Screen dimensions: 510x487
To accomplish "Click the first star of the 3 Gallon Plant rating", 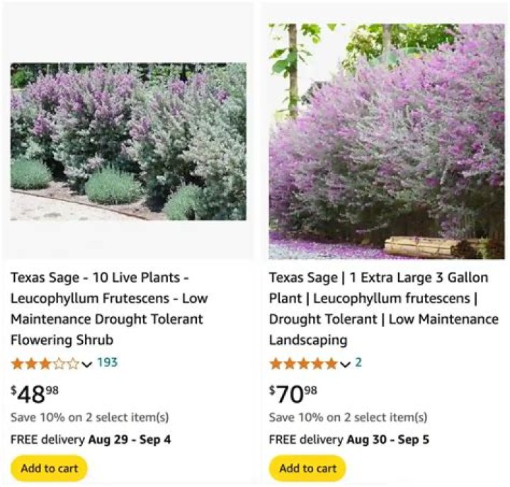I will pos(276,364).
